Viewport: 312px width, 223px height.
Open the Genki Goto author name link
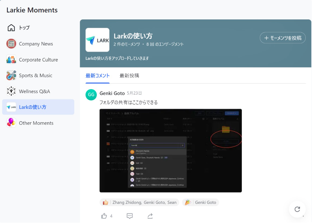pos(112,93)
